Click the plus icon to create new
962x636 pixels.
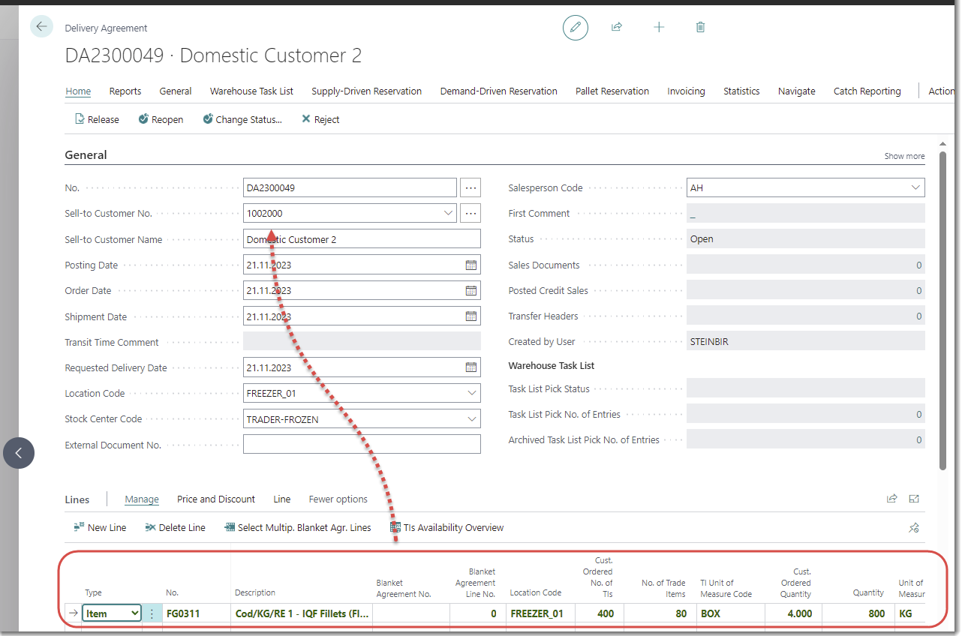tap(659, 28)
